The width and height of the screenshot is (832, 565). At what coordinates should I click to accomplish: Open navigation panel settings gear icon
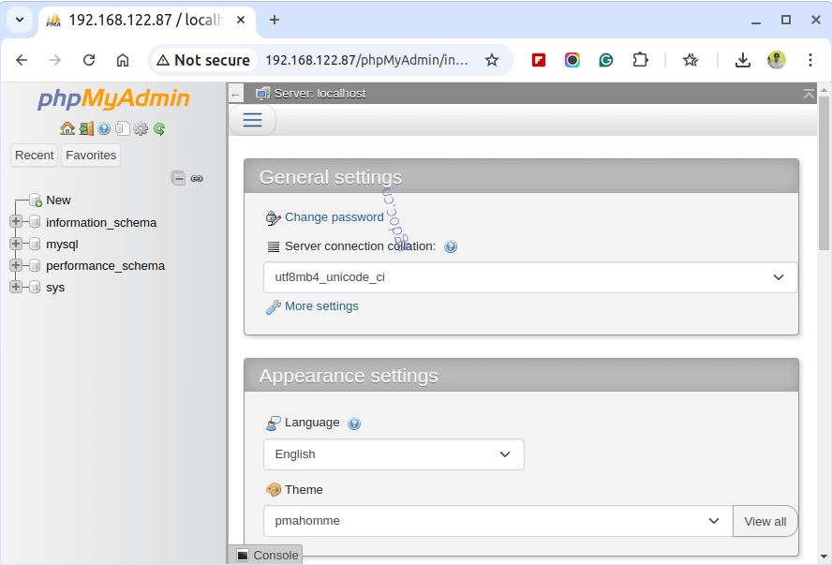[141, 128]
